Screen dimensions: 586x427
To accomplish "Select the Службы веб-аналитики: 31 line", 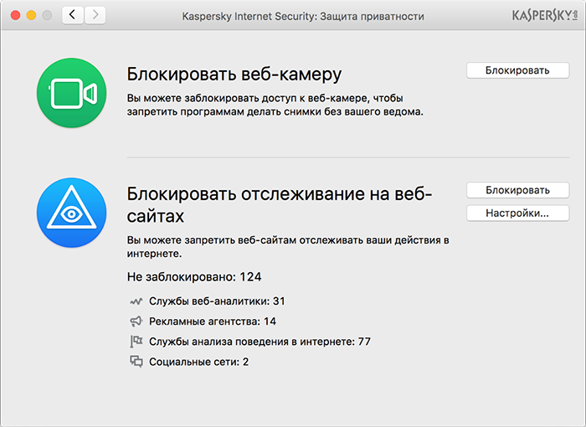I will pos(218,301).
